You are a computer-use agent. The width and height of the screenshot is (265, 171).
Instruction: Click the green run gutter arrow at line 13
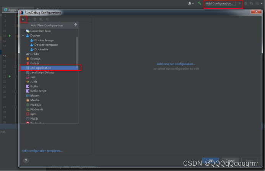[10, 36]
